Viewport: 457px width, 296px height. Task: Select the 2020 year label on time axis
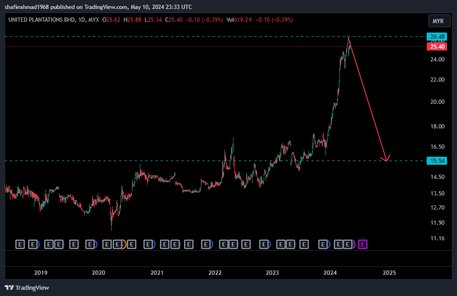pyautogui.click(x=98, y=273)
